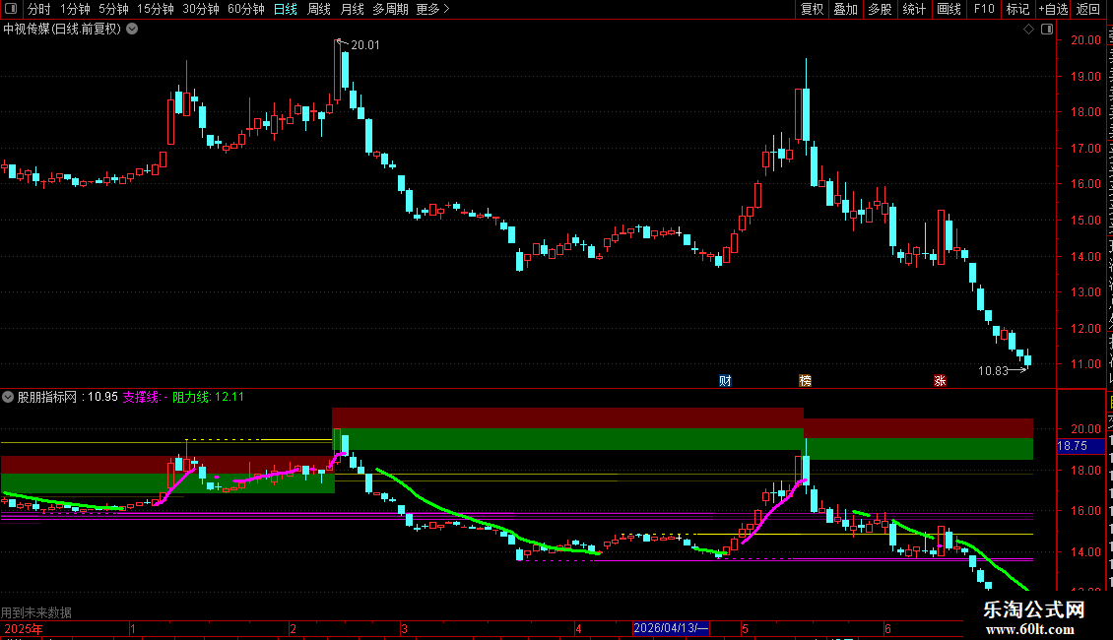
Task: Switch to the 30分钟 timeframe tab
Action: 201,9
